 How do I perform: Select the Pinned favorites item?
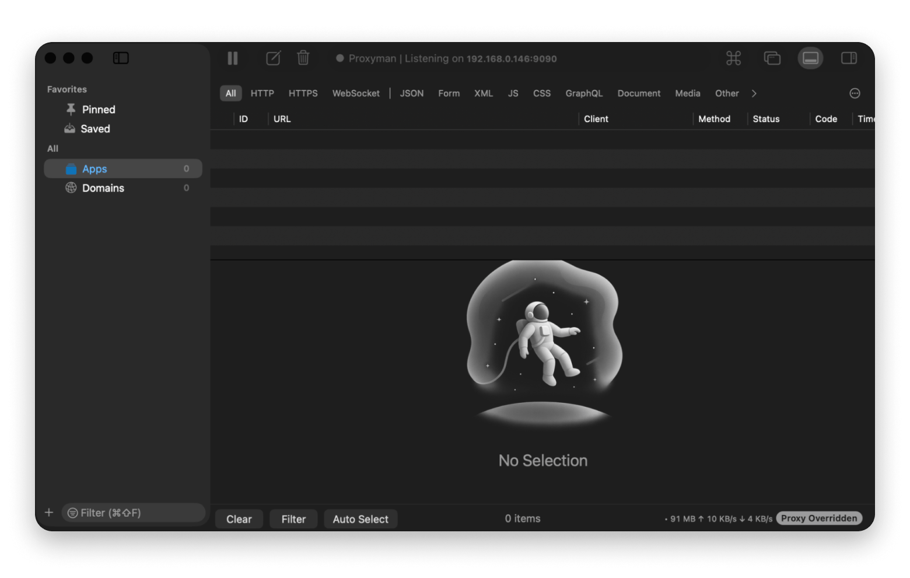99,109
